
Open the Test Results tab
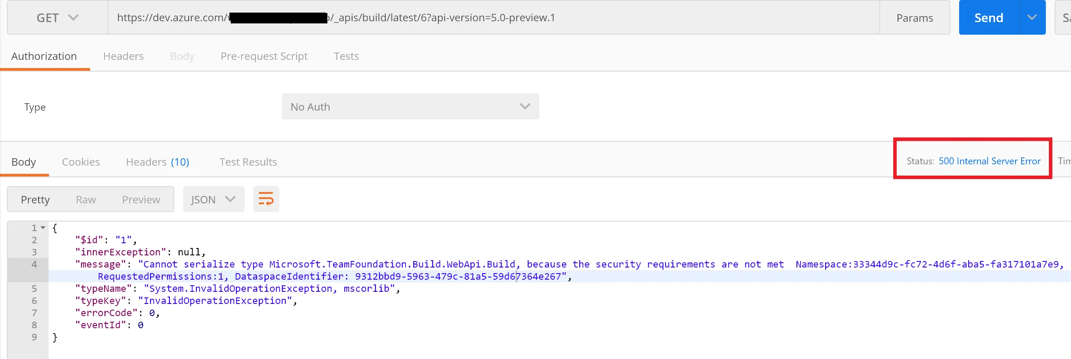248,162
